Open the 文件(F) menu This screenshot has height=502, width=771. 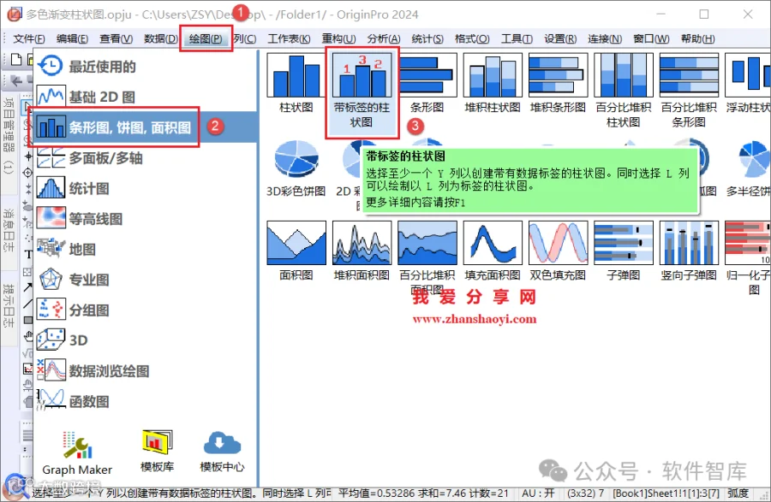pyautogui.click(x=29, y=38)
